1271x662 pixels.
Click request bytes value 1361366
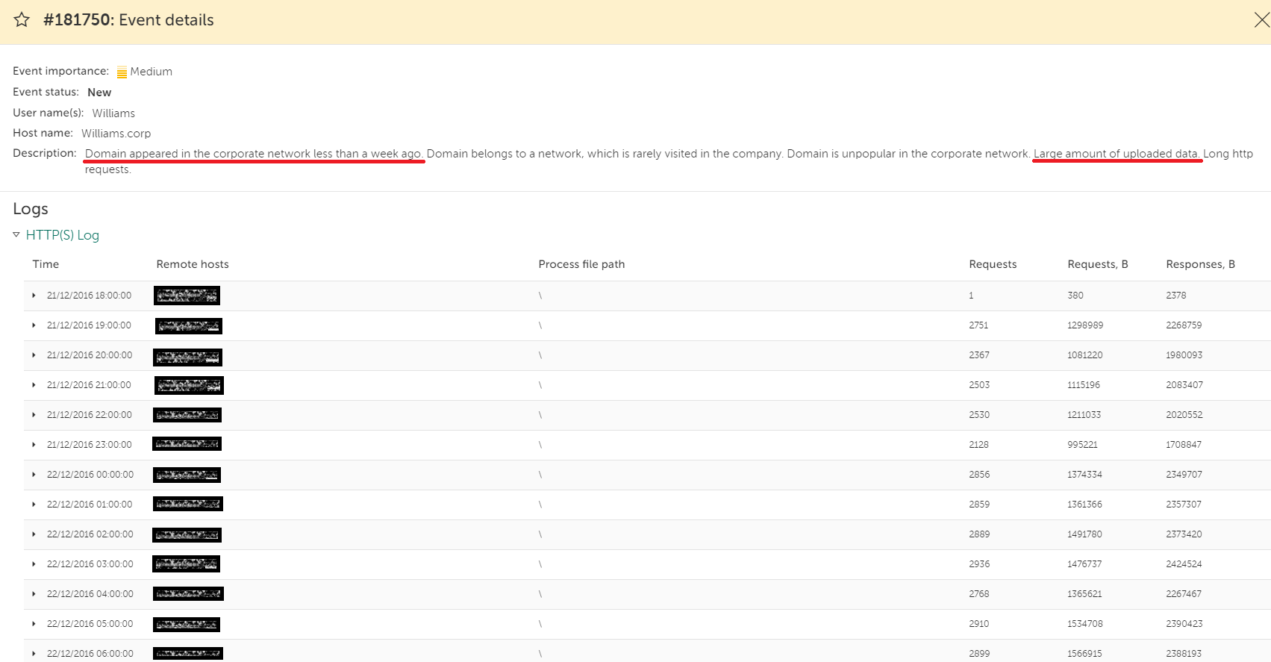[1085, 505]
